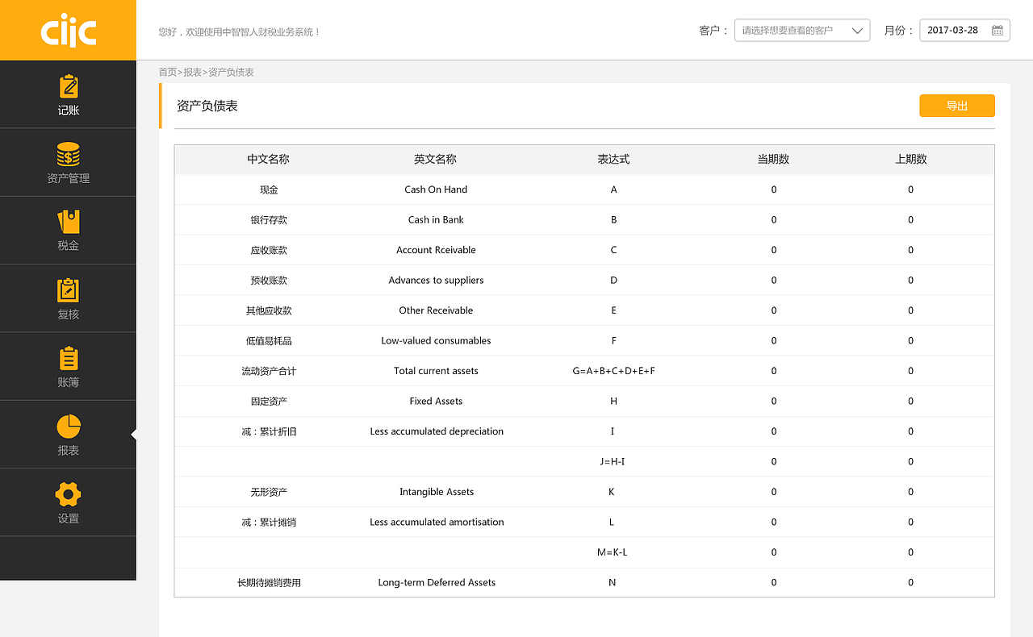The image size is (1033, 637).
Task: Click the 月份 date input 2017-03-28
Action: pos(964,31)
